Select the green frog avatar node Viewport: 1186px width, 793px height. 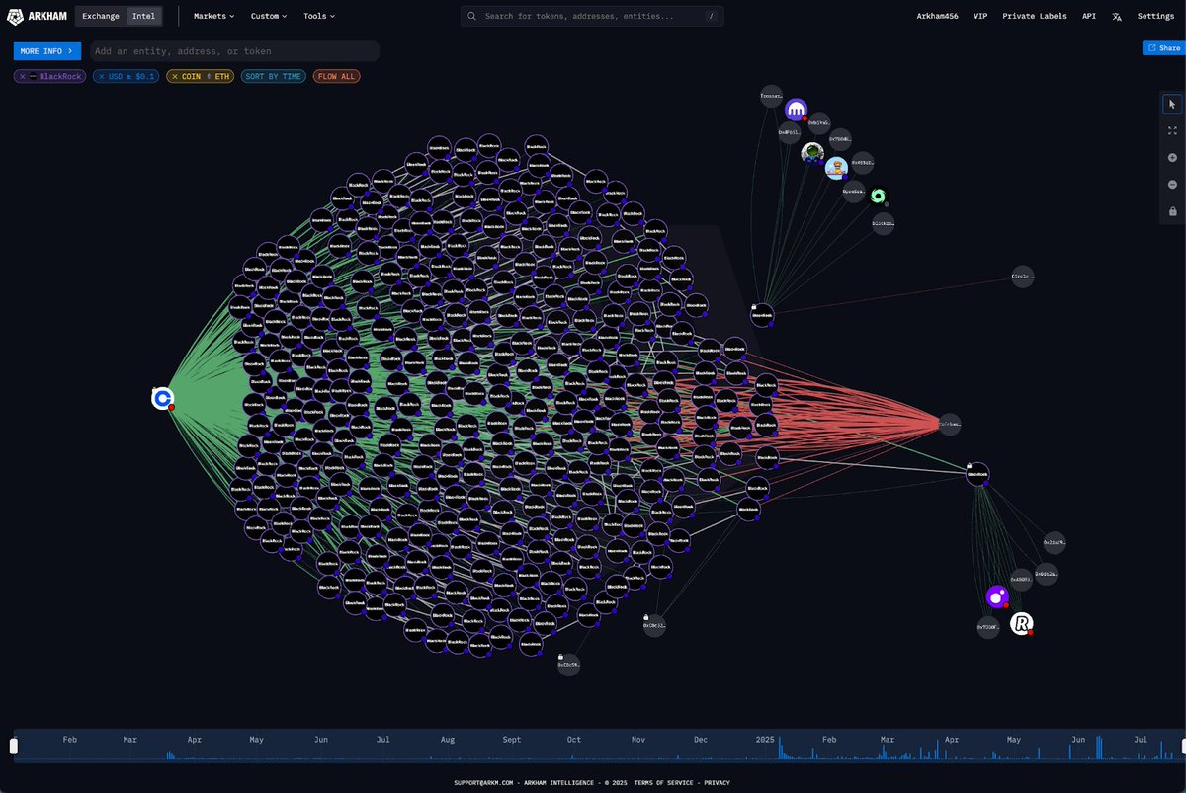812,153
